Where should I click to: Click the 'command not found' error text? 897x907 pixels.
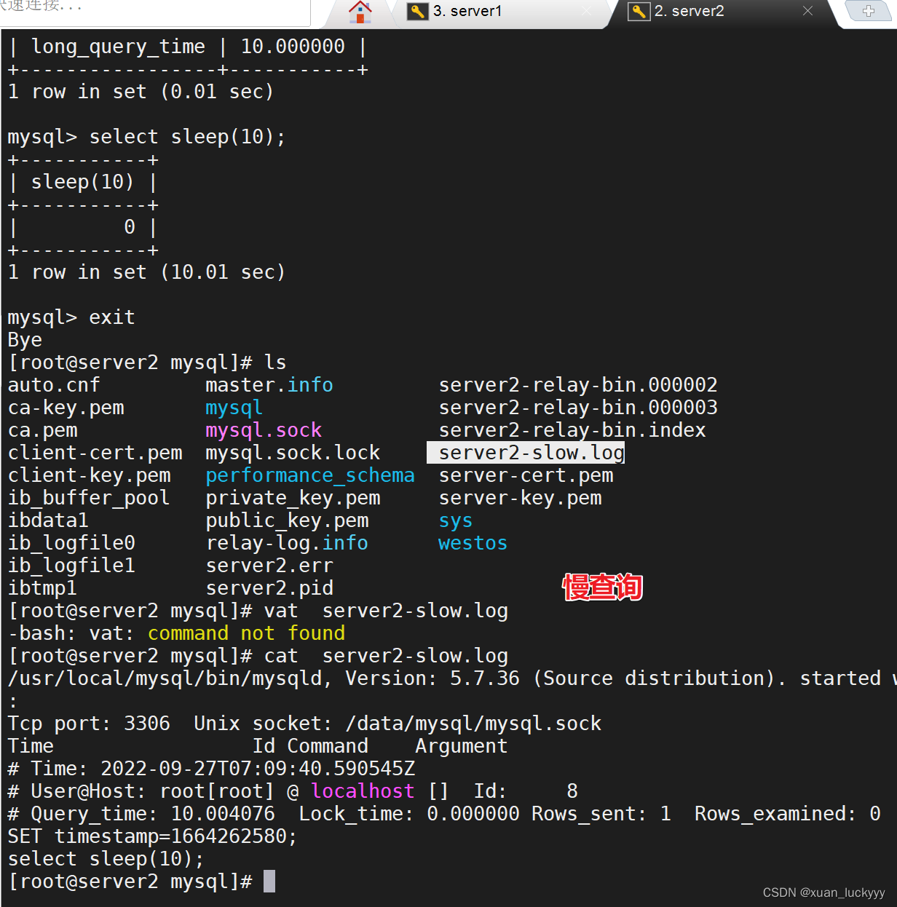tap(246, 633)
